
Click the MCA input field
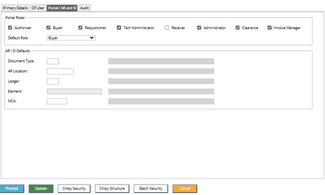(x=57, y=101)
